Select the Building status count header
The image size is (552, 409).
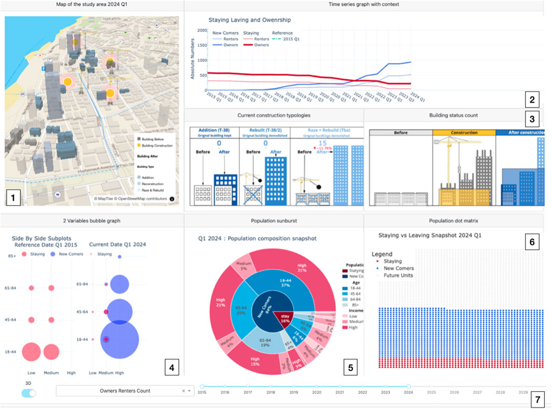point(454,115)
